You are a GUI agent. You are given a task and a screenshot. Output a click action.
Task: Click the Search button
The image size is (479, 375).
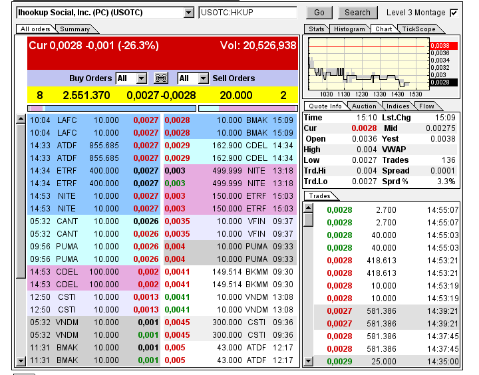357,13
